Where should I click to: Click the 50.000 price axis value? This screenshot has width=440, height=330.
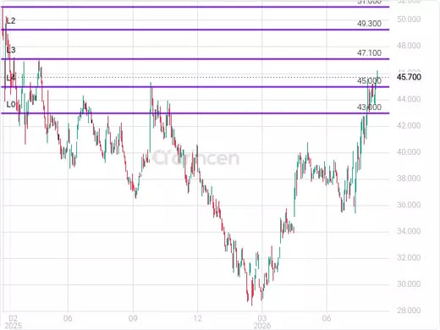coord(409,19)
